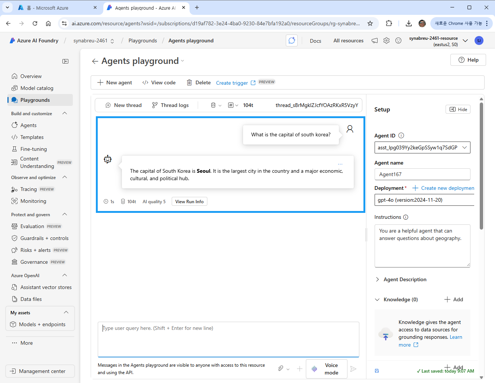Click the Agent ID info icon
The height and width of the screenshot is (383, 495).
pyautogui.click(x=401, y=136)
